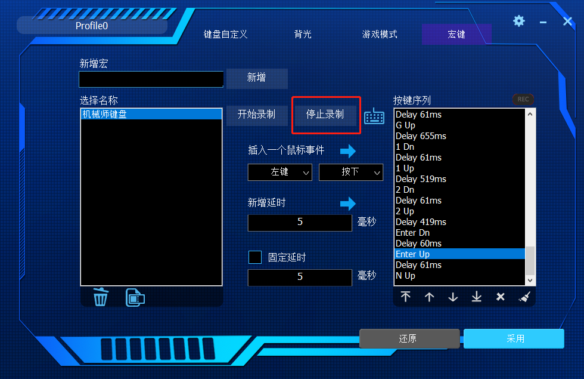Open the 按下 action dropdown
Image resolution: width=584 pixels, height=379 pixels.
(351, 172)
